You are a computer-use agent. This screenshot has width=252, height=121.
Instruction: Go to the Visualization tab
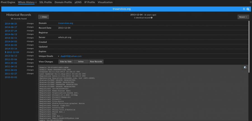click(105, 2)
